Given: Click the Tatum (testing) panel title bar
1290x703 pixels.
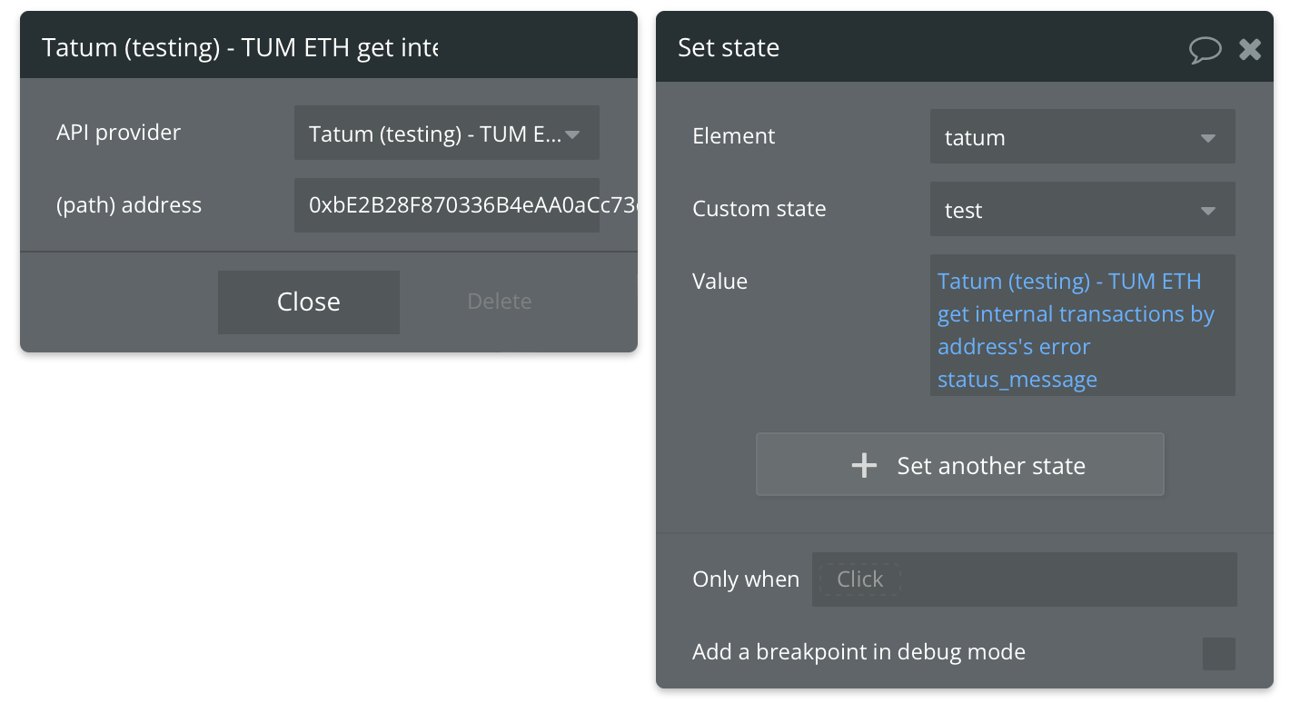Looking at the screenshot, I should 329,45.
